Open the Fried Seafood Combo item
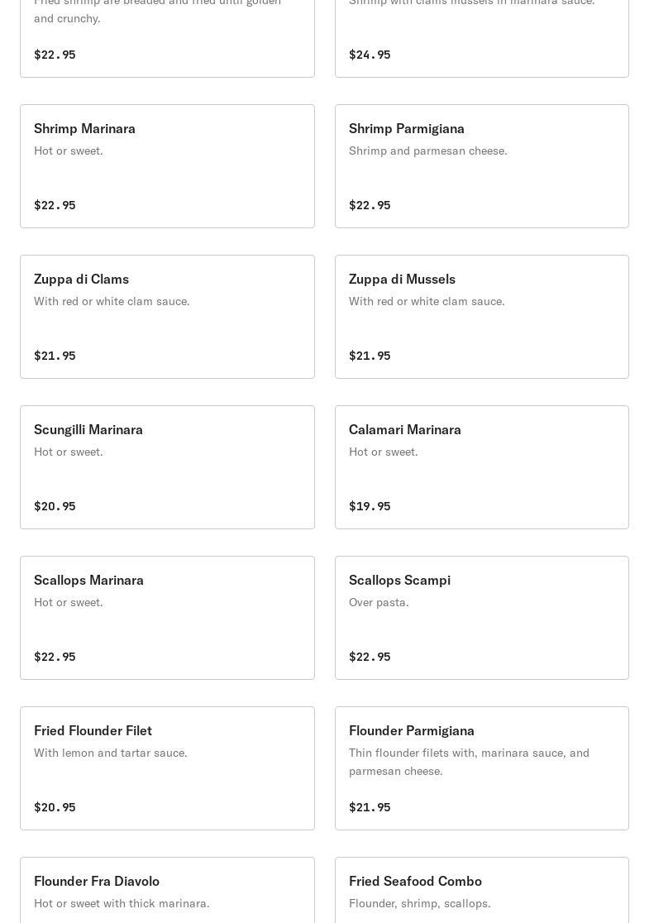 click(482, 890)
